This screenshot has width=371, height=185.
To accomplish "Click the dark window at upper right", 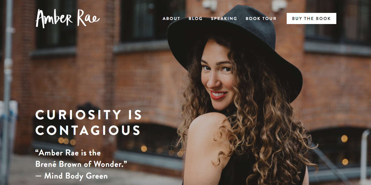I will click(x=338, y=21).
